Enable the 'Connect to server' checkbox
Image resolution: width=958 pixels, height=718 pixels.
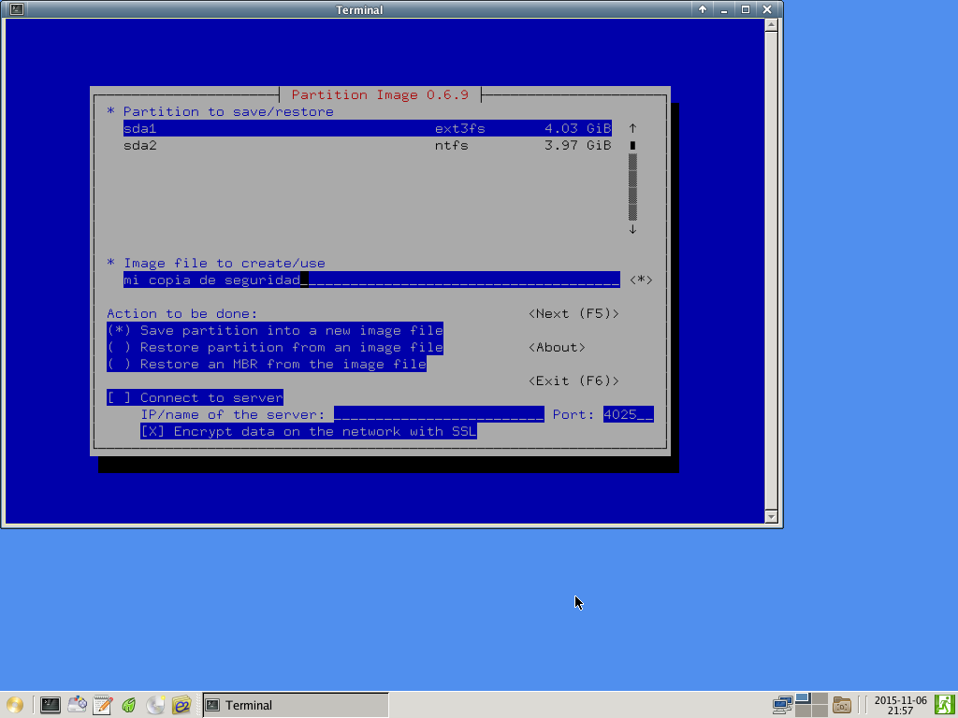195,398
